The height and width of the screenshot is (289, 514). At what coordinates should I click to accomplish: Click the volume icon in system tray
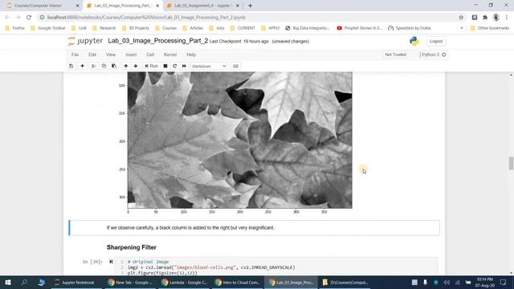[447, 282]
